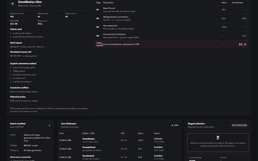Click the 'Choose a recommendation' placeholder box

coord(218,142)
